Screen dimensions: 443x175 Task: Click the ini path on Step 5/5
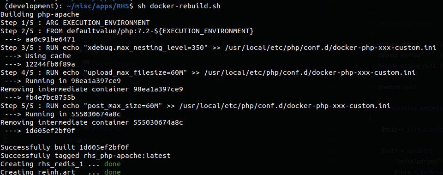pos(285,106)
